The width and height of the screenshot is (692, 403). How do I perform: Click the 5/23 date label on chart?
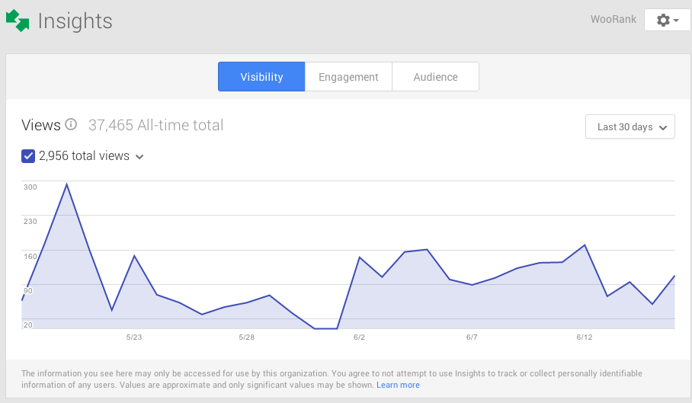[x=134, y=337]
